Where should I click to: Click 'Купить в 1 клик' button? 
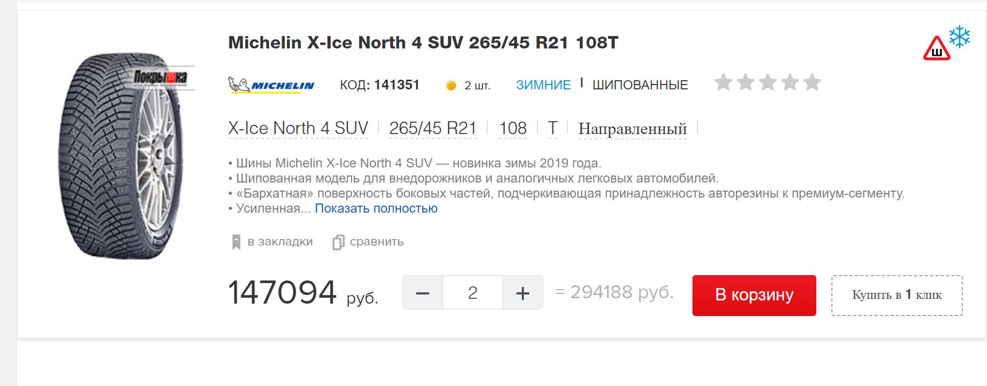click(x=897, y=295)
